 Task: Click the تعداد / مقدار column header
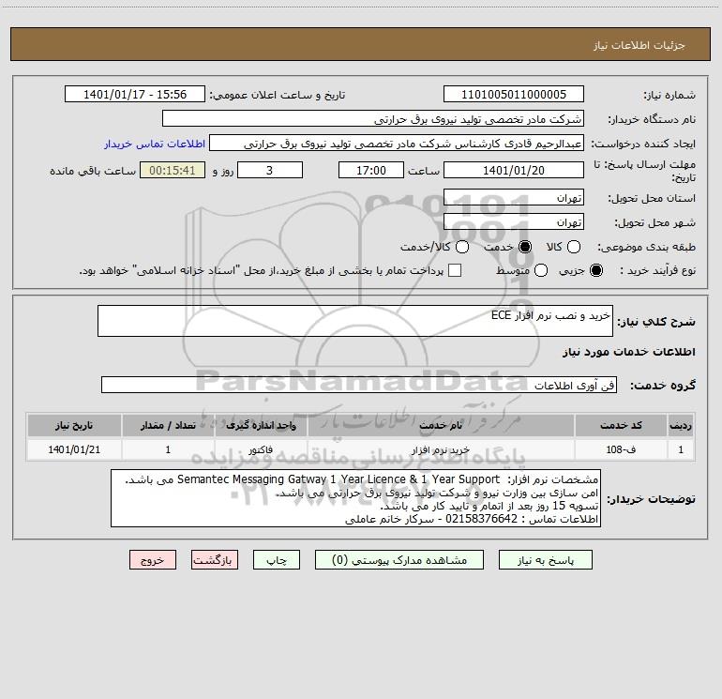168,425
